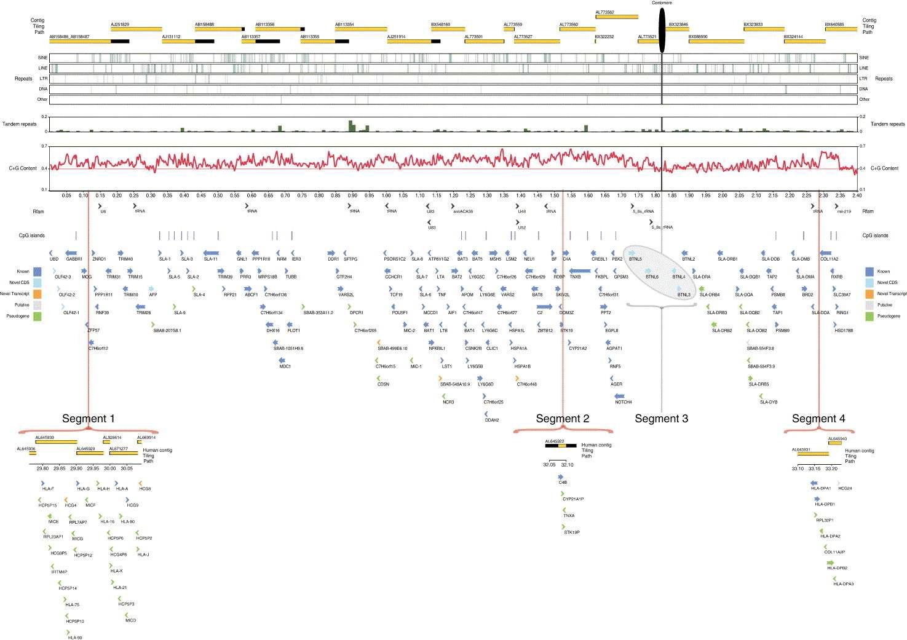Select the Pseudogene swatch in right legend
Screen dimensions: 907x640
[x=869, y=316]
